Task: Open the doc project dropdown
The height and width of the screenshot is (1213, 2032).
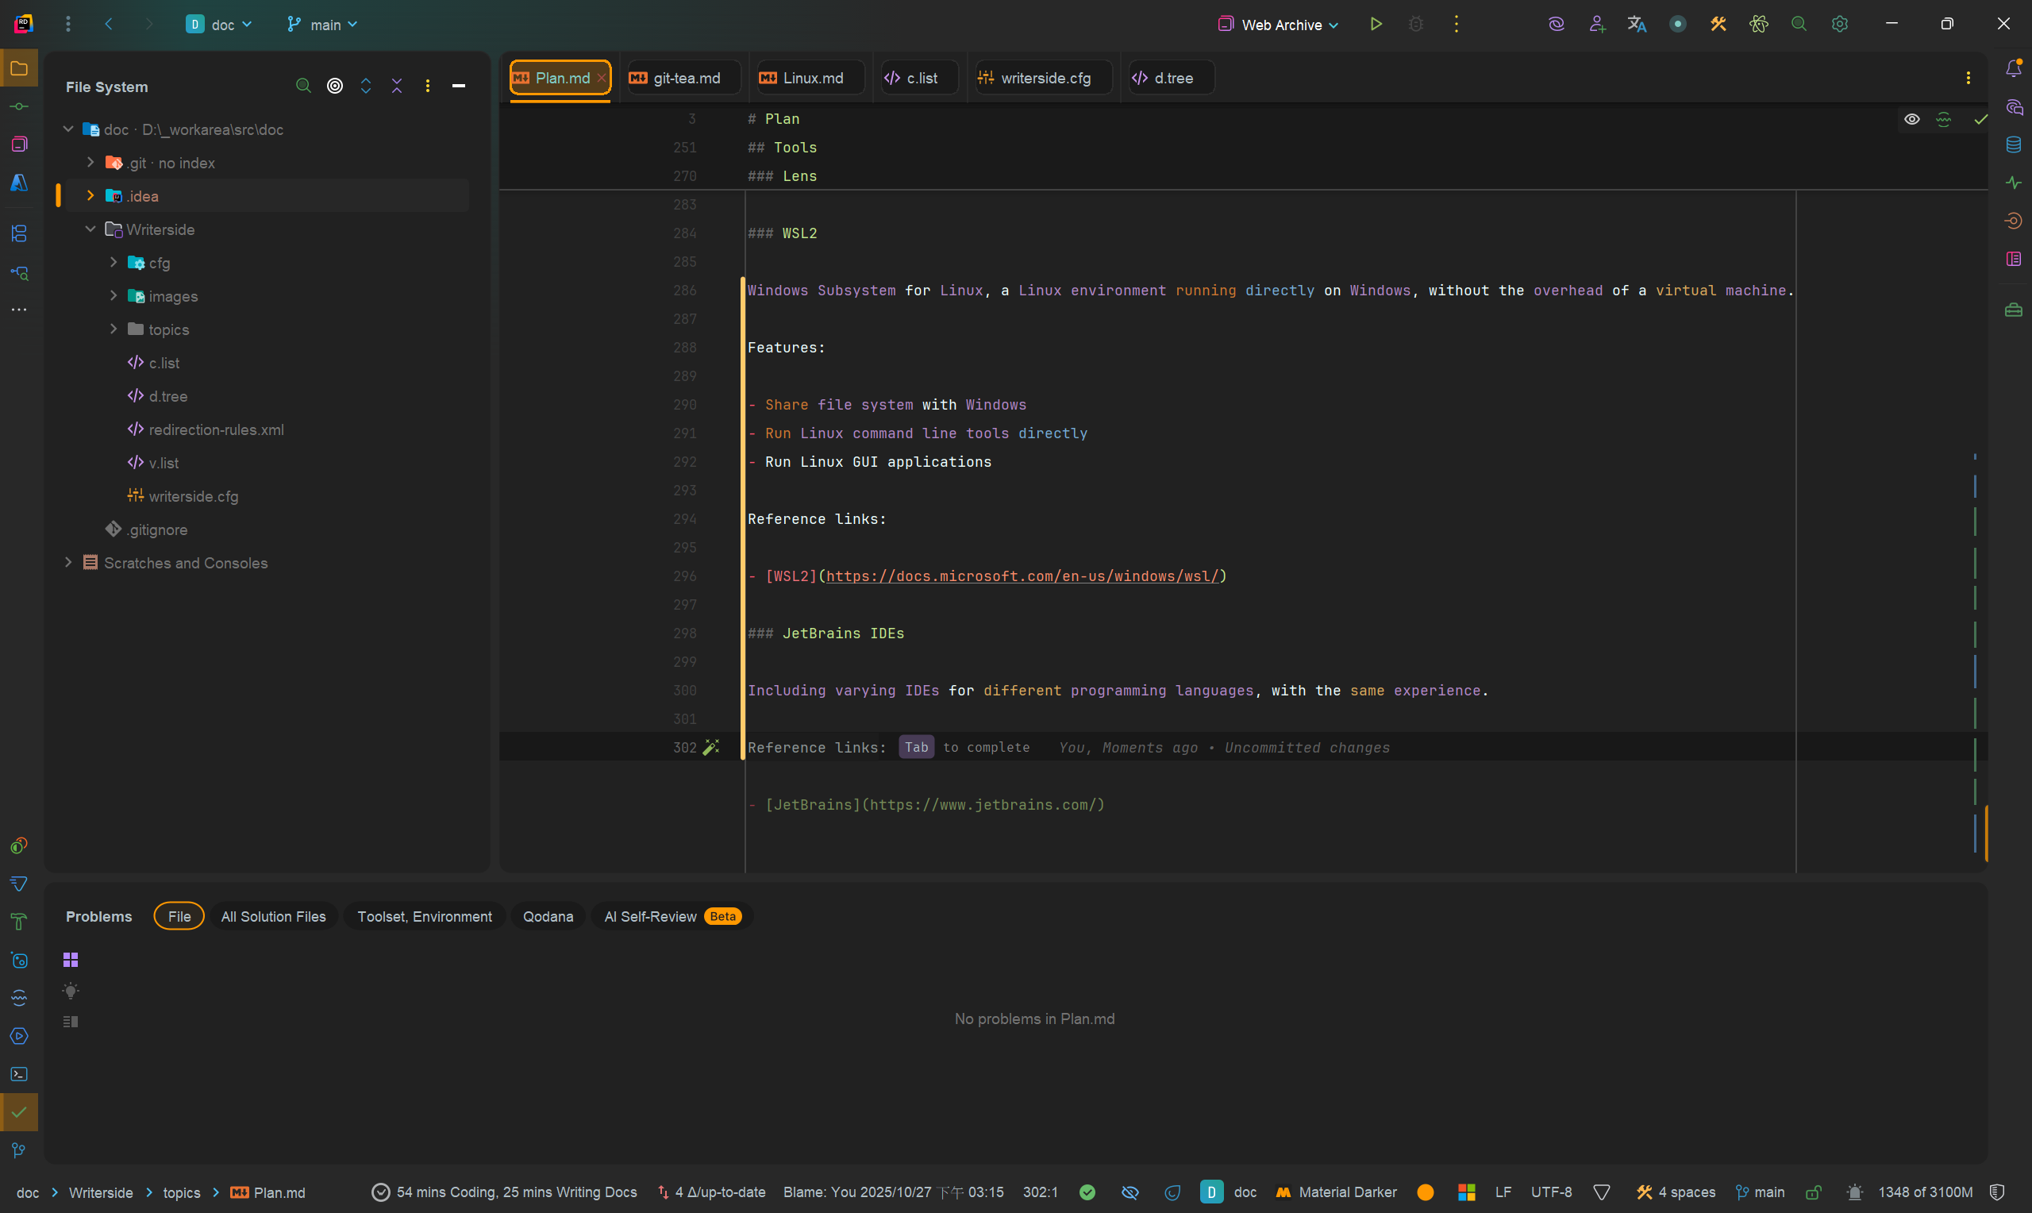Action: click(x=219, y=25)
